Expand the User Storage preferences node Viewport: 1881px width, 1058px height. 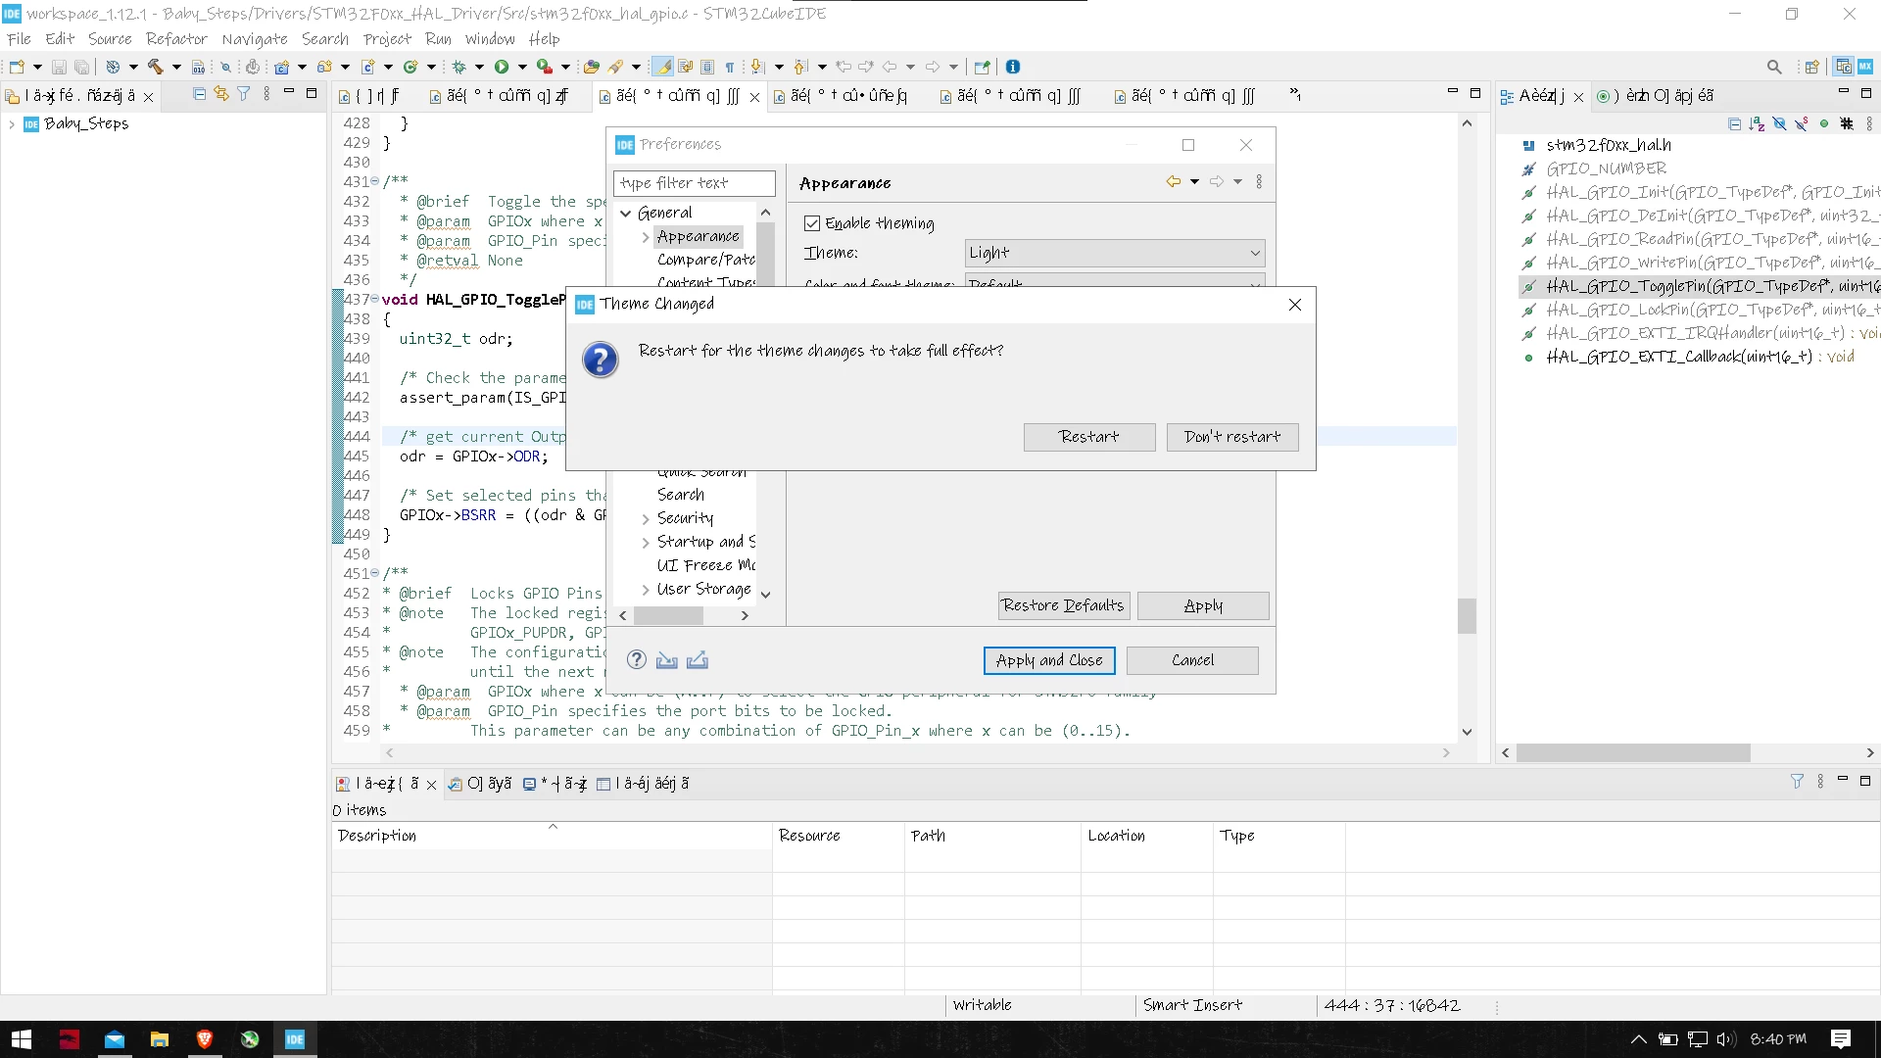[646, 590]
